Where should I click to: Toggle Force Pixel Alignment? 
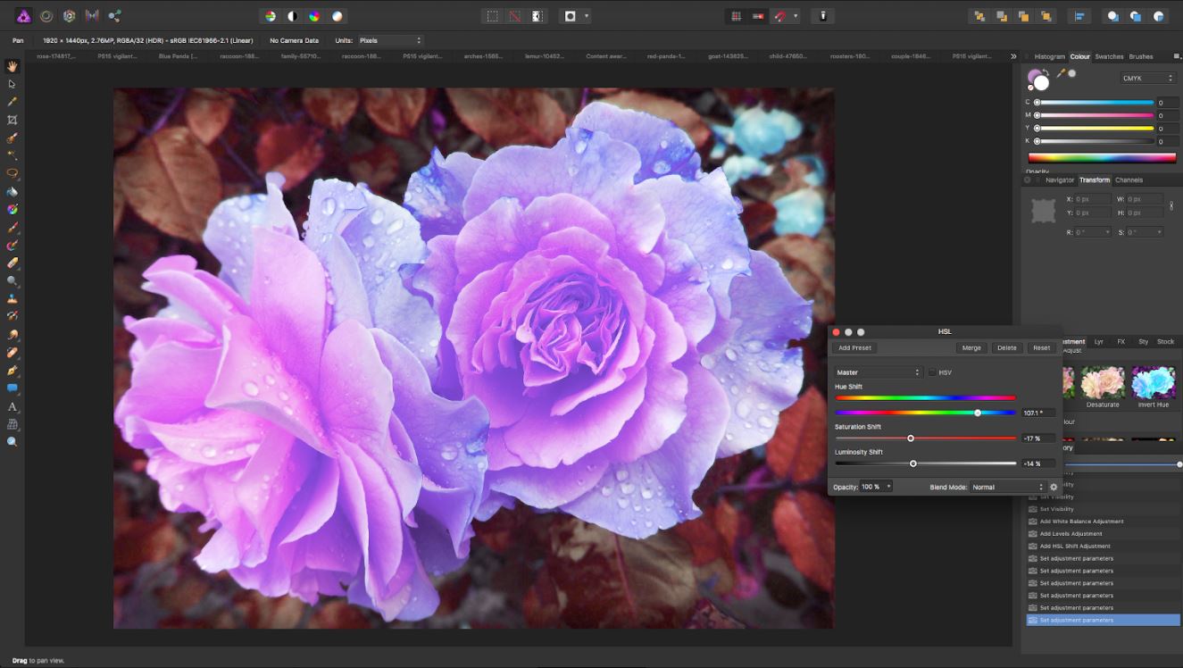pyautogui.click(x=758, y=16)
